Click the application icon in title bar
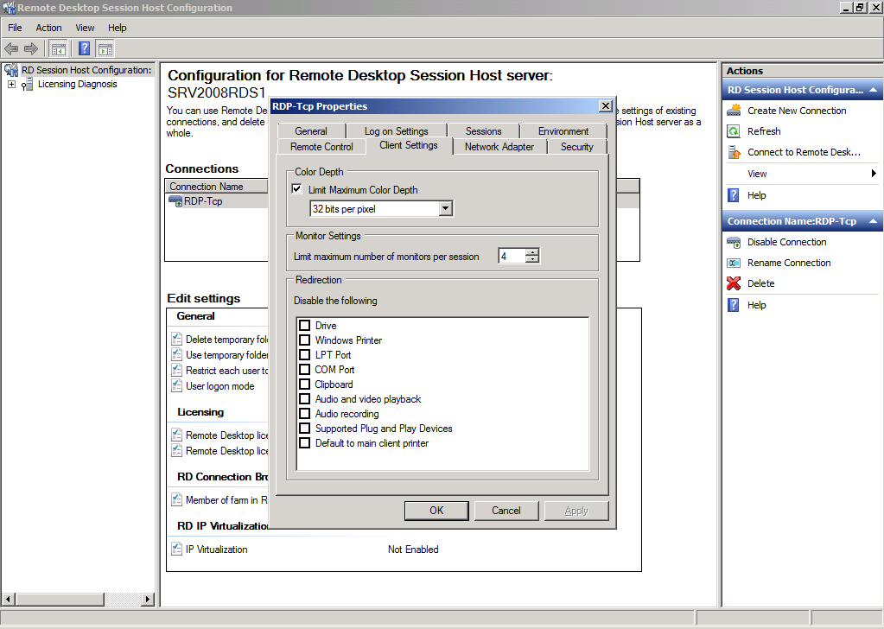Screen dimensions: 884x629 click(x=9, y=8)
